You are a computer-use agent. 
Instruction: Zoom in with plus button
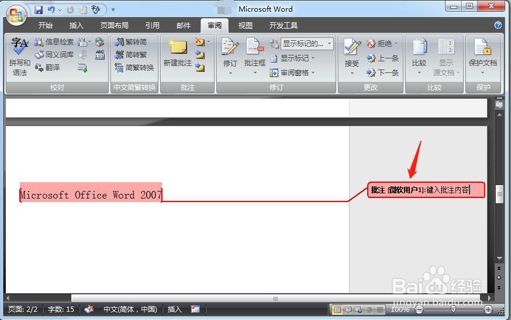488,309
